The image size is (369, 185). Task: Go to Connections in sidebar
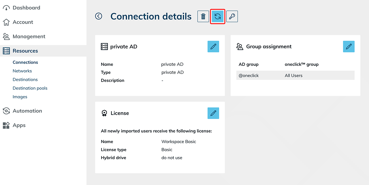coord(25,62)
